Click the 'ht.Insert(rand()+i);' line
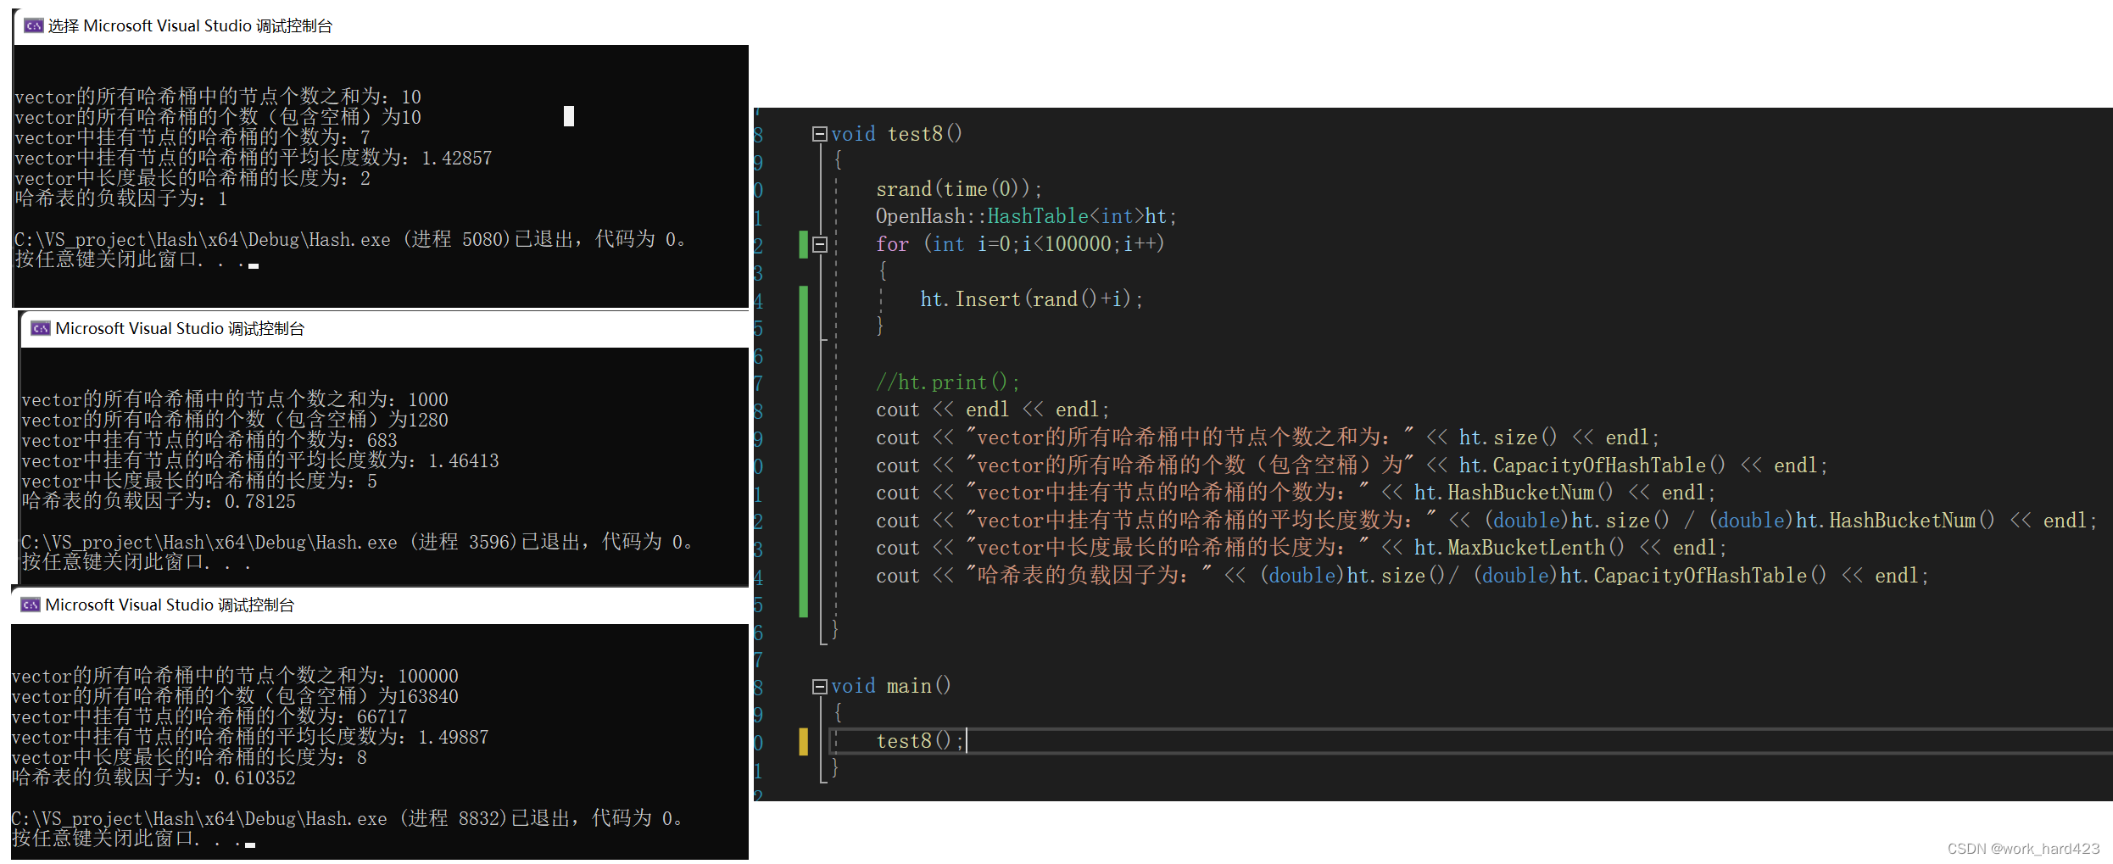 click(x=1032, y=299)
